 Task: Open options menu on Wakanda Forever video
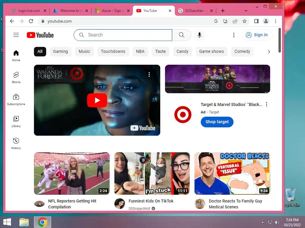tap(149, 75)
